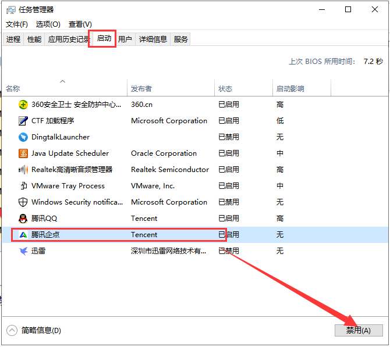The width and height of the screenshot is (390, 347).
Task: Click 低 startup impact in CTF row
Action: click(x=280, y=121)
